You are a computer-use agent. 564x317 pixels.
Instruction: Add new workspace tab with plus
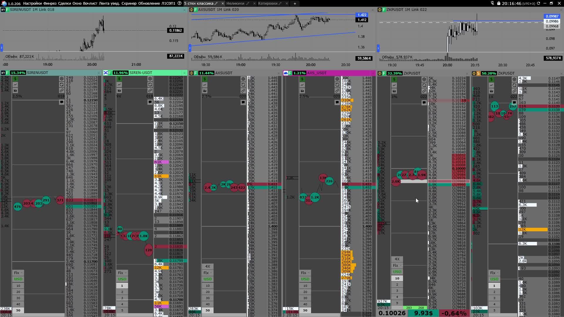[x=295, y=4]
